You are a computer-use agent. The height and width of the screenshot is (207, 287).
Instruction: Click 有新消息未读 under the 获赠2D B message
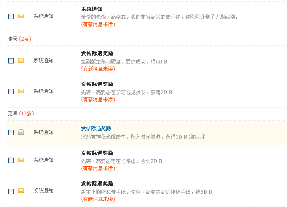pyautogui.click(x=98, y=100)
